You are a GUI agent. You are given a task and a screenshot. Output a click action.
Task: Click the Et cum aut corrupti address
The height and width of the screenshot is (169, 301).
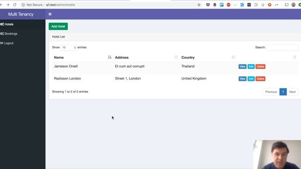(130, 66)
